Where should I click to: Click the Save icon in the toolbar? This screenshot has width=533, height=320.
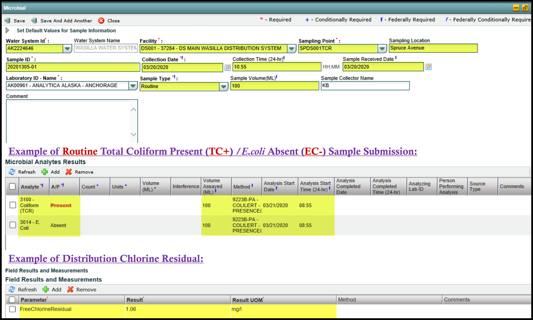[x=8, y=21]
